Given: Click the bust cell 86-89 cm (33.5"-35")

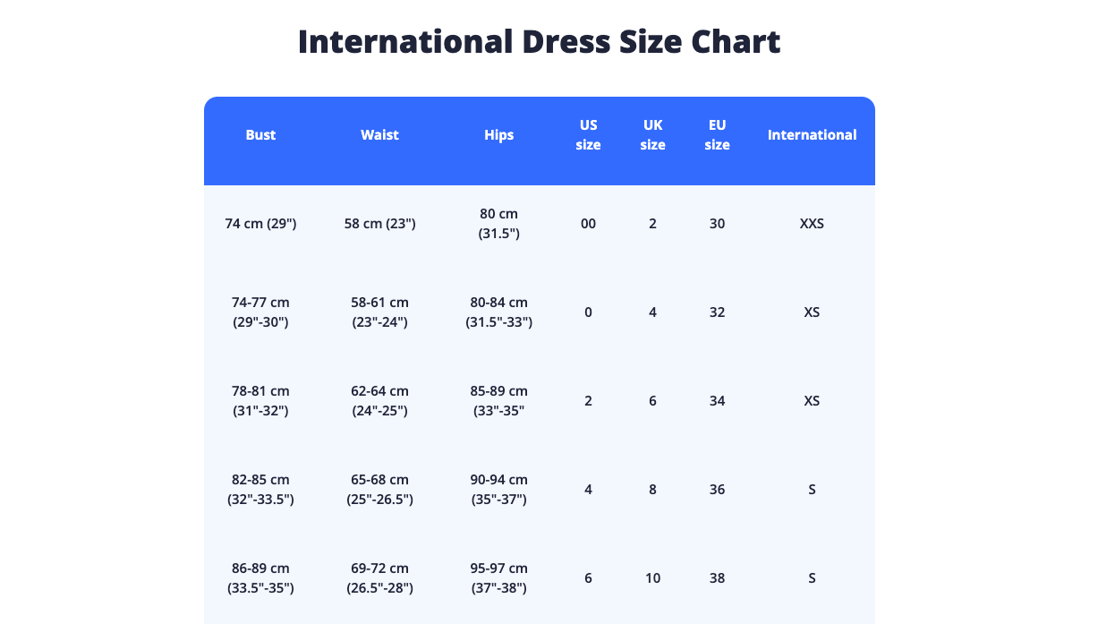Looking at the screenshot, I should point(260,578).
